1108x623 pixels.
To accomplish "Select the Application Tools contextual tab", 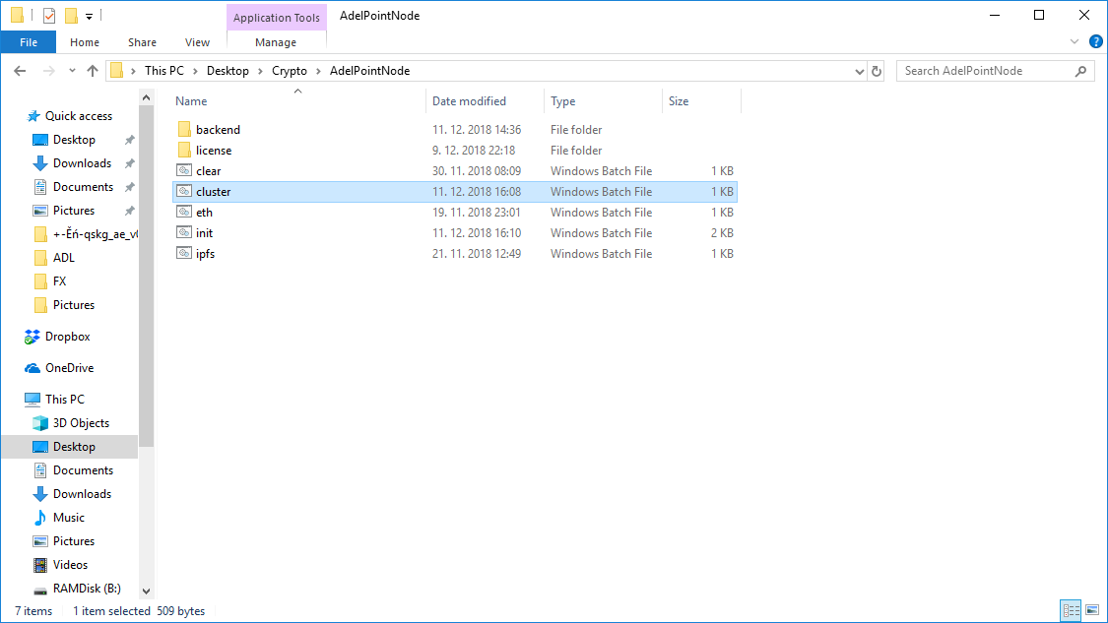I will [x=277, y=18].
